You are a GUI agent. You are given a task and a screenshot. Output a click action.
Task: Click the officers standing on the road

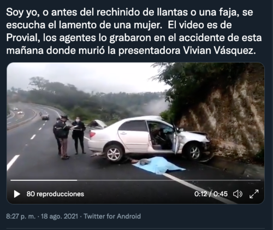click(69, 137)
